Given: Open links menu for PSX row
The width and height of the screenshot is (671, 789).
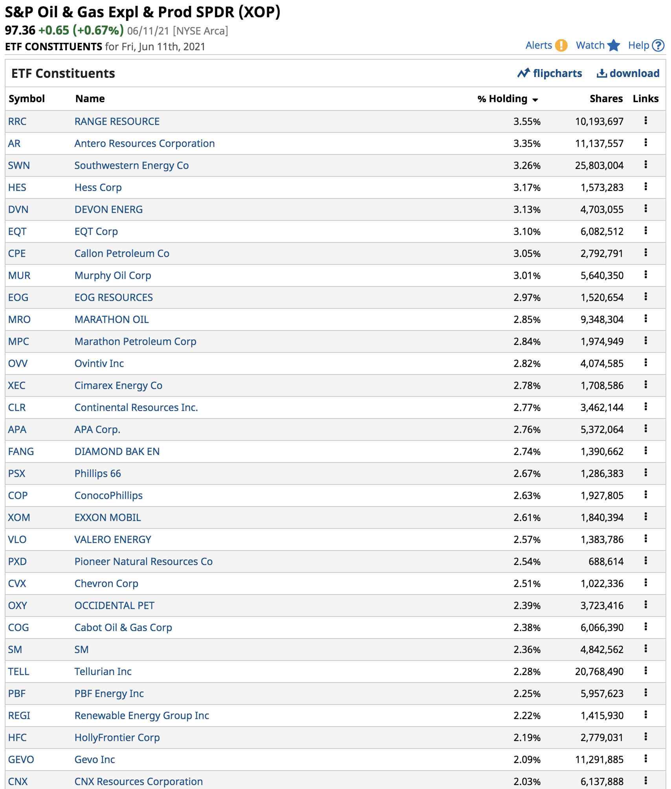Looking at the screenshot, I should [645, 473].
